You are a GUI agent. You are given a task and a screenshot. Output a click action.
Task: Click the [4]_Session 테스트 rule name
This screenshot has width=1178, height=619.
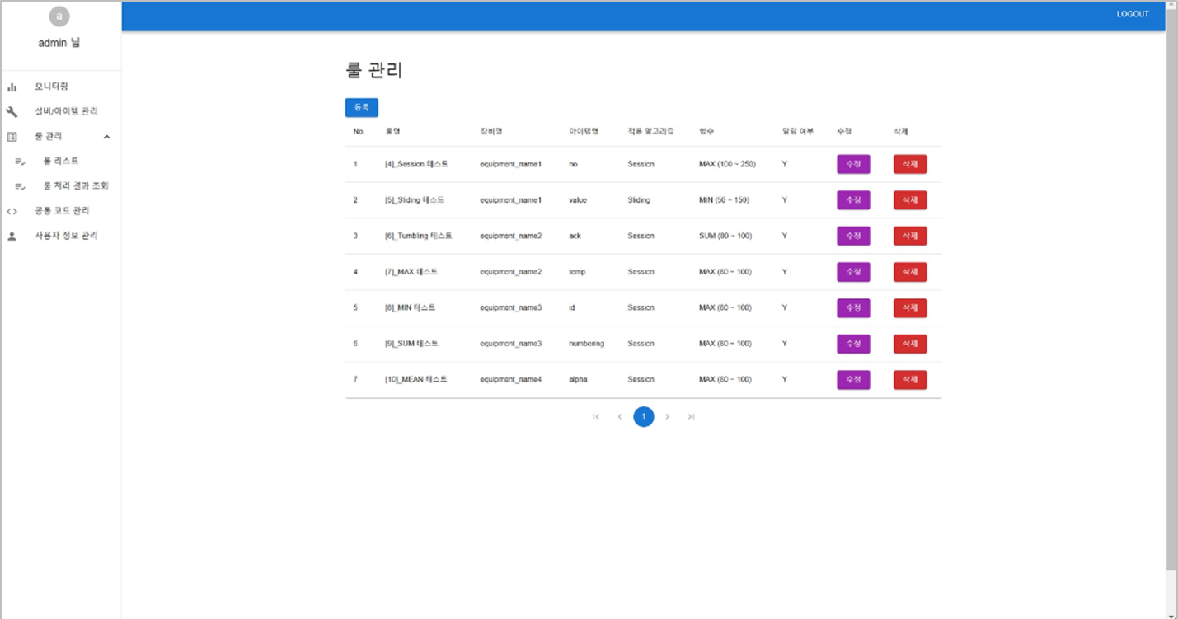click(x=416, y=164)
